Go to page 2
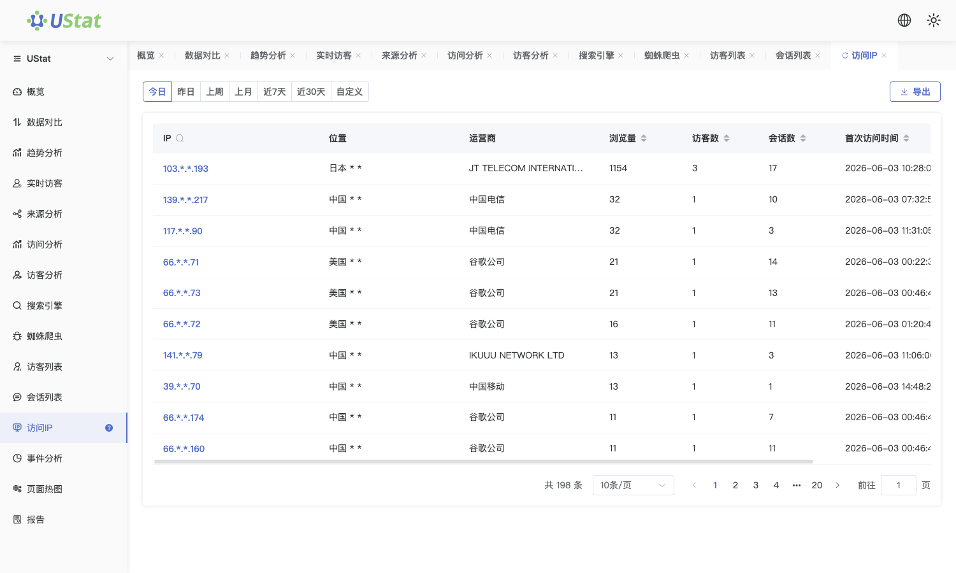 pyautogui.click(x=735, y=485)
